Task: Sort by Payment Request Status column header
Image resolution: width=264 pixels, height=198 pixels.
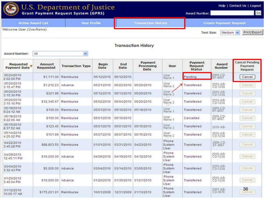Action: click(197, 66)
